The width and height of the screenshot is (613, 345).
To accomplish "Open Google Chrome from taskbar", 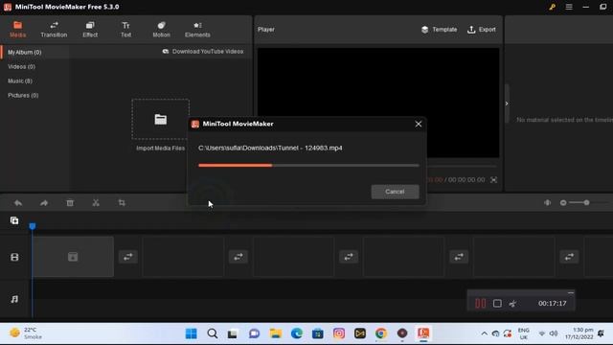I will click(381, 333).
